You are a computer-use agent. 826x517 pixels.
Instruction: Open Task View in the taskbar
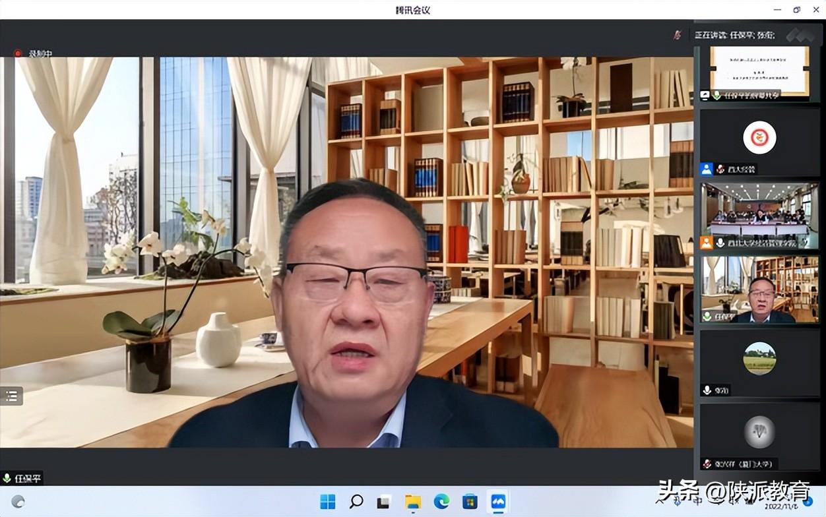point(384,502)
